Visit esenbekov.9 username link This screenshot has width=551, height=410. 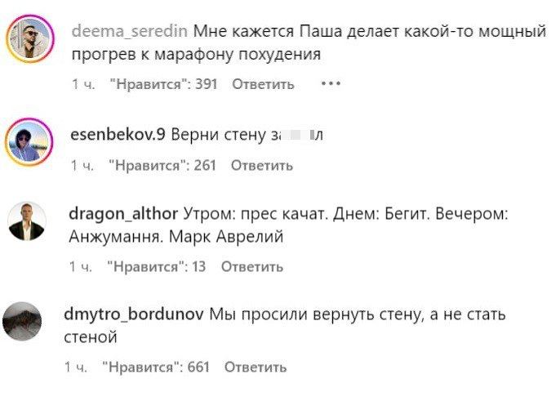[x=119, y=134]
